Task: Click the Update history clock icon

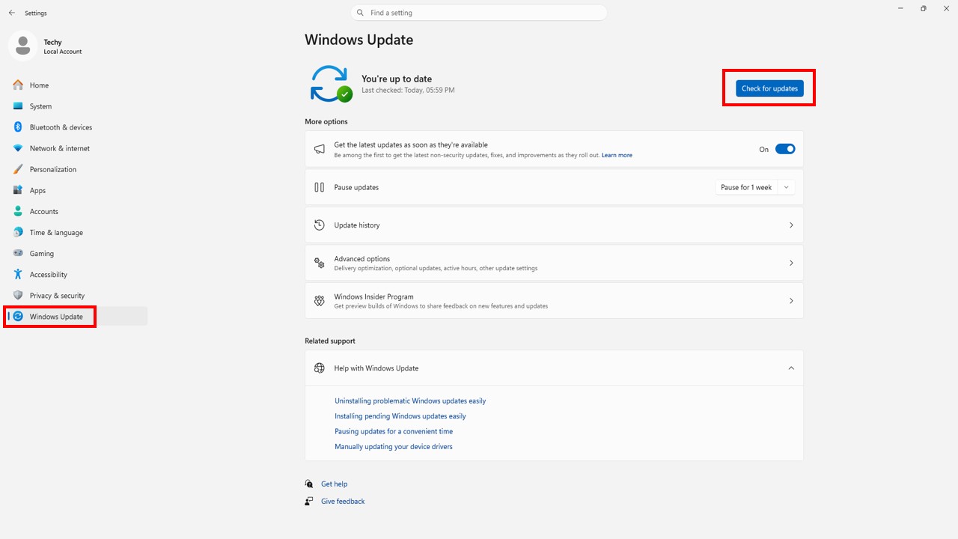Action: click(320, 225)
